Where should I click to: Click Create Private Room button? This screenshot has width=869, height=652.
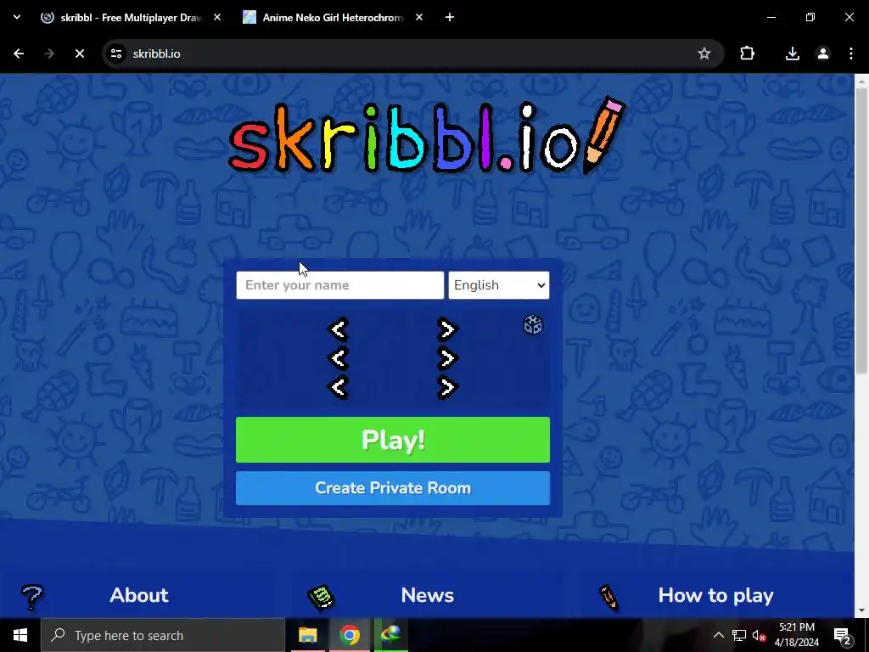393,488
